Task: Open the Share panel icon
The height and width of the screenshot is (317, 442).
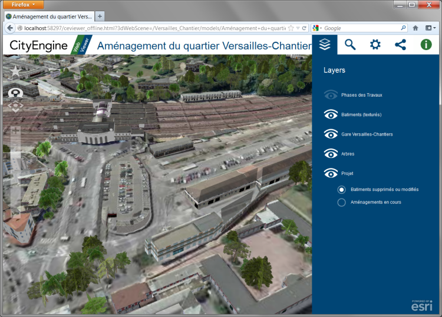Action: (x=400, y=45)
